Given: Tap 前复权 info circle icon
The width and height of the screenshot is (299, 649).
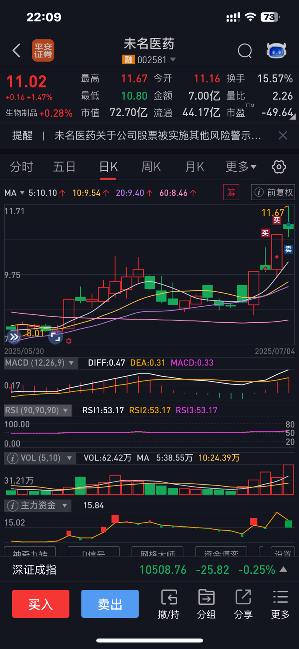Looking at the screenshot, I should click(259, 192).
